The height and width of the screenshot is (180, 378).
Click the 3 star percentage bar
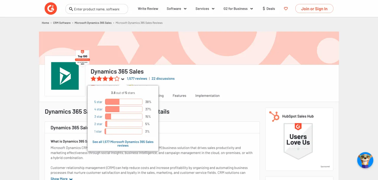click(x=124, y=117)
